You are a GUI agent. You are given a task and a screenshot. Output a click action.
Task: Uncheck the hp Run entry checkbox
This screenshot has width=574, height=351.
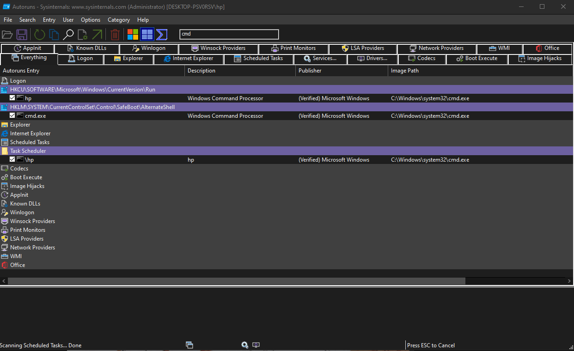[x=12, y=98]
